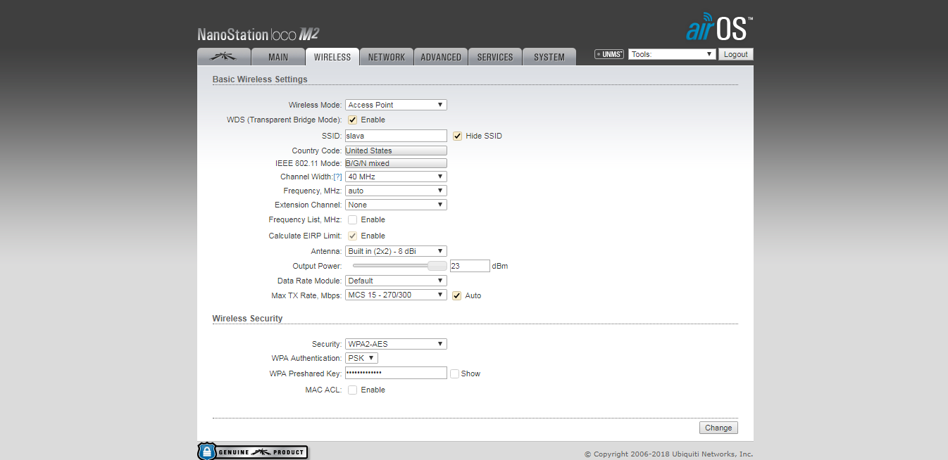
Task: Open the Tools dropdown
Action: coord(672,54)
